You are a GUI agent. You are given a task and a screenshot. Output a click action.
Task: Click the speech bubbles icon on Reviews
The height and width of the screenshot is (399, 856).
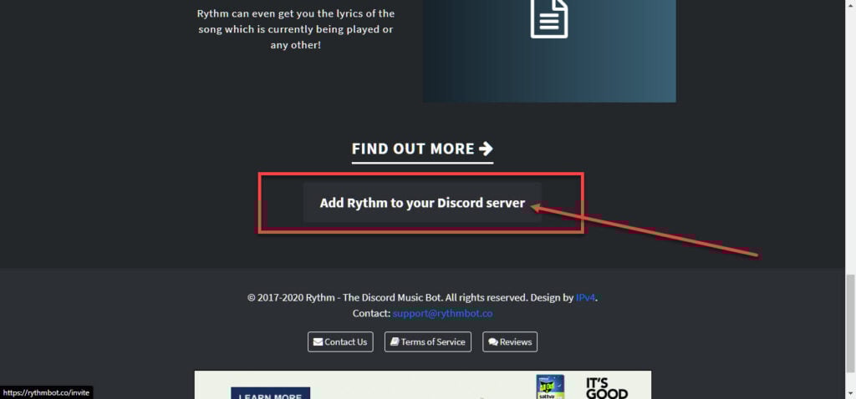coord(493,342)
